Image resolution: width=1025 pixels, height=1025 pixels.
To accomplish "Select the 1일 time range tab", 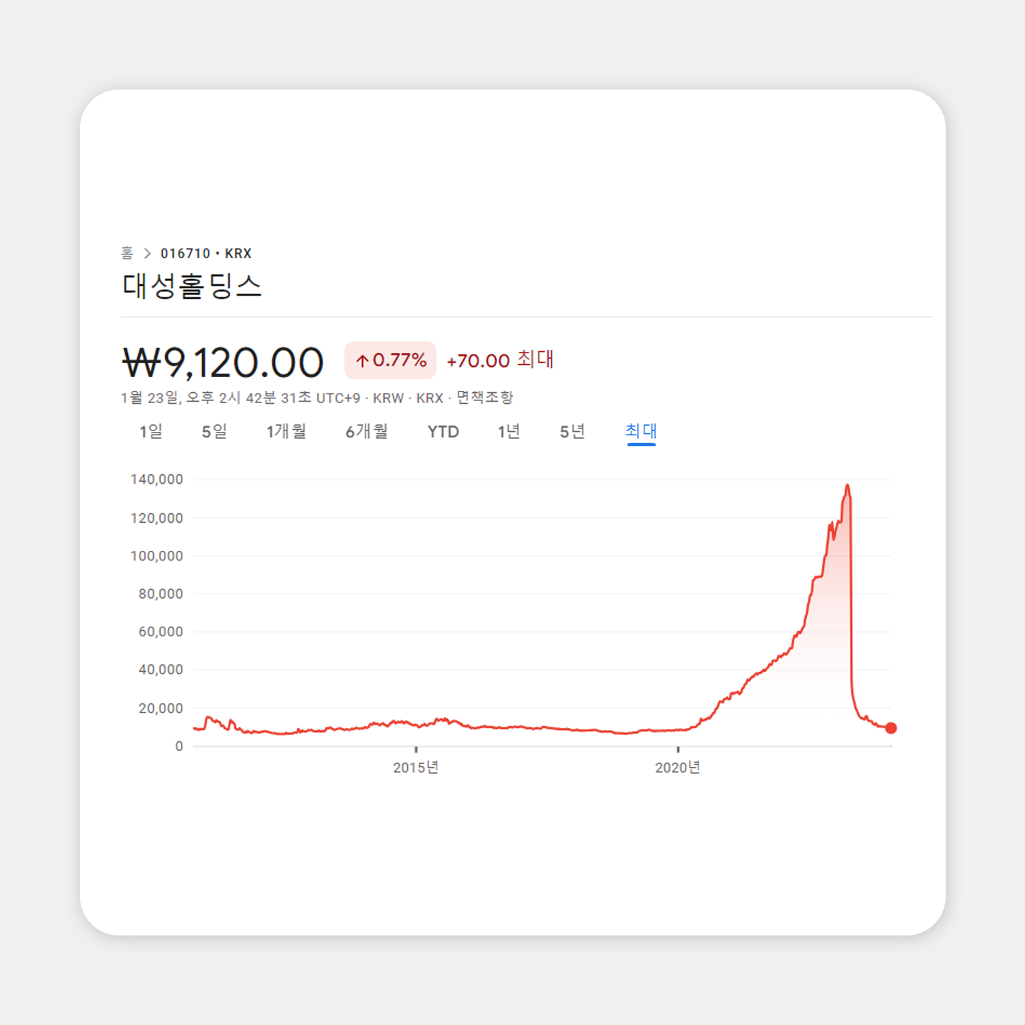I will pyautogui.click(x=151, y=431).
